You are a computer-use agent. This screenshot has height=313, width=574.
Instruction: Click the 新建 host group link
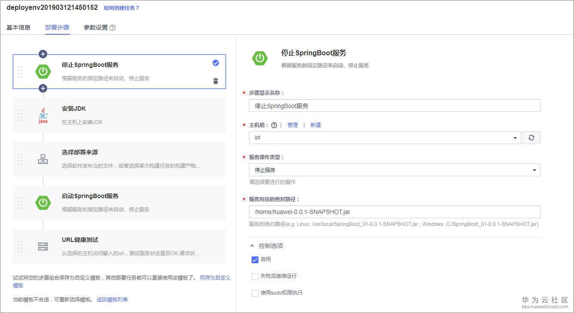tap(316, 125)
